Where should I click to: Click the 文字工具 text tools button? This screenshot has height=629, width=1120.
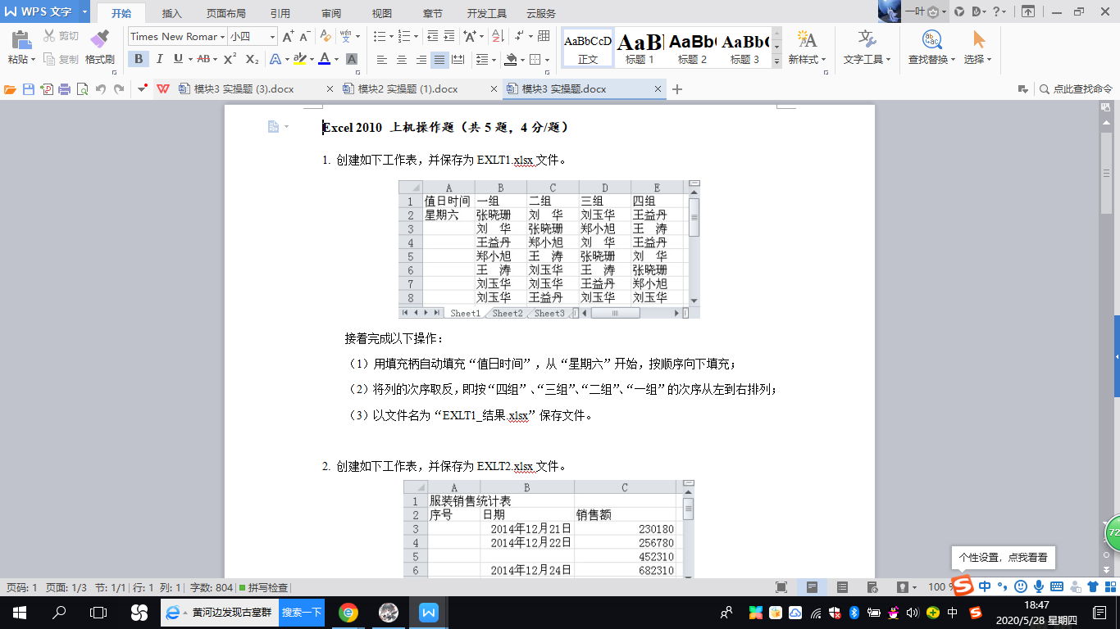[x=867, y=46]
